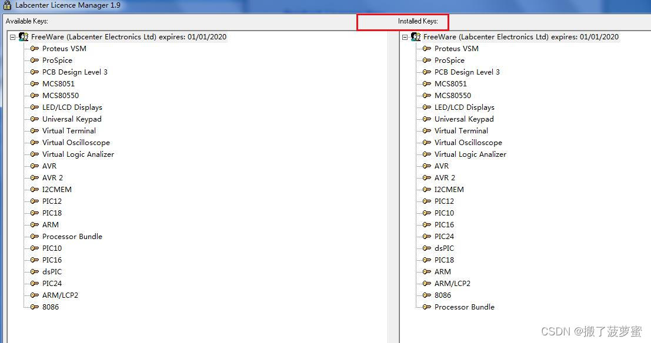The height and width of the screenshot is (343, 651).
Task: Select FreeWare licence row in Installed Keys
Action: (x=521, y=37)
